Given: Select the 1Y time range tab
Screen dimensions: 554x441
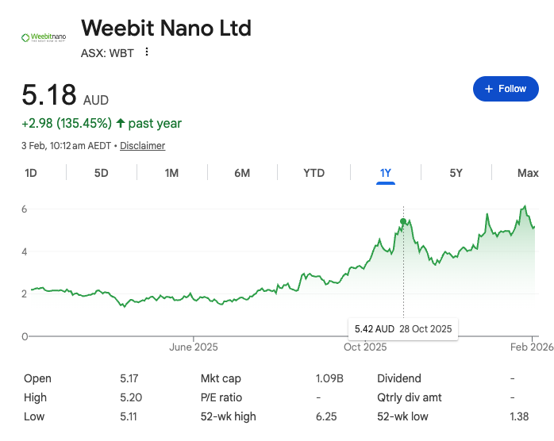Looking at the screenshot, I should click(386, 173).
